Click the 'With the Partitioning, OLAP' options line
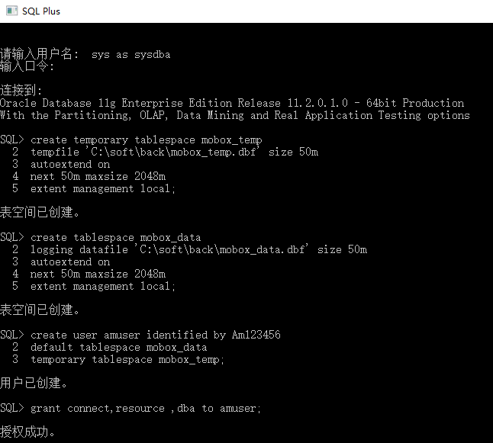493x443 pixels. click(x=235, y=115)
